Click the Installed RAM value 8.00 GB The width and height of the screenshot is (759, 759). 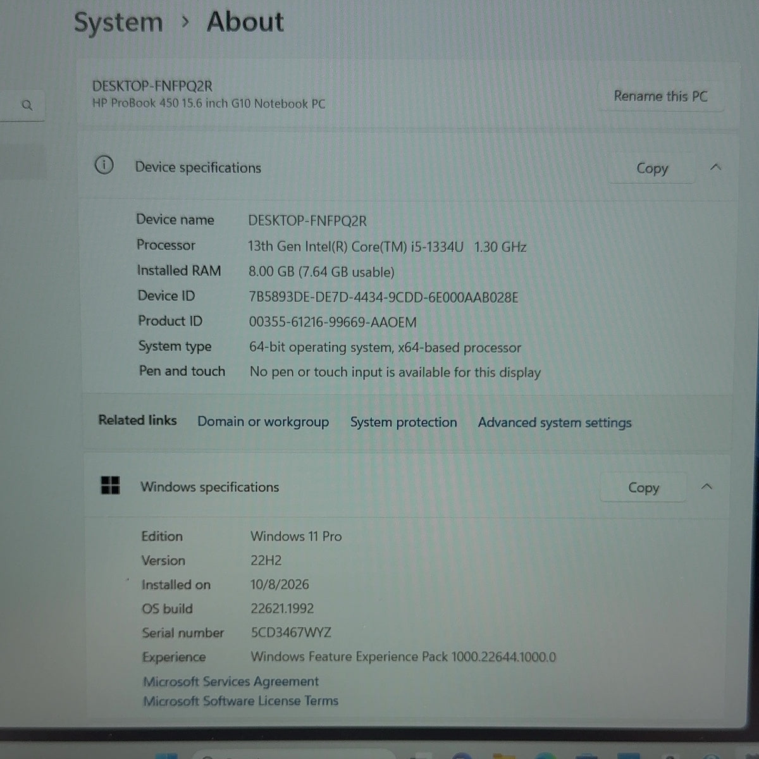click(x=321, y=272)
